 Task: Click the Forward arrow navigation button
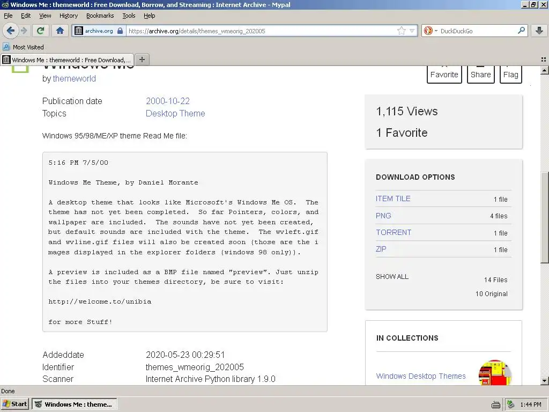(24, 31)
